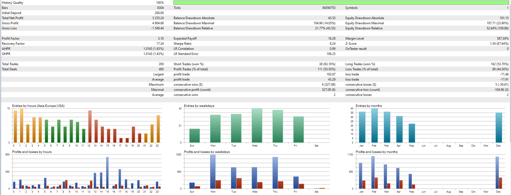The height and width of the screenshot is (195, 511).
Task: Click the Largest loss trade value -71.46
Action: coord(504,74)
